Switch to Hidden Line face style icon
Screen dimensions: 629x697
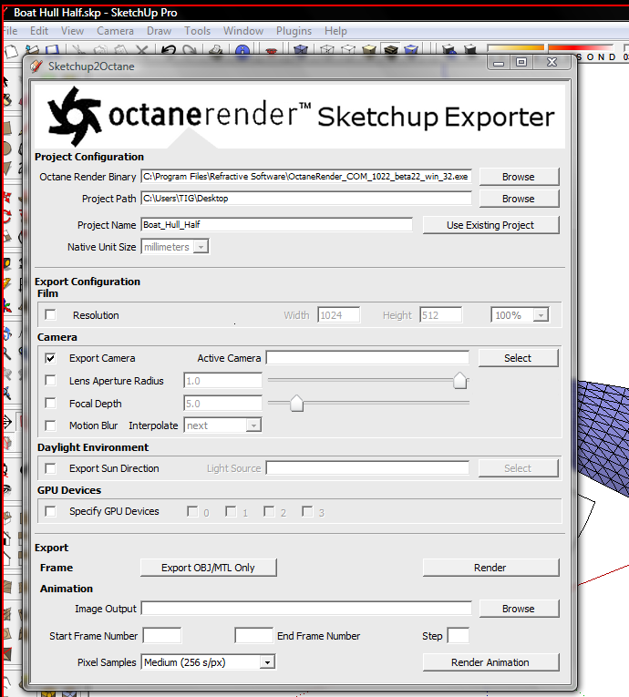[348, 49]
